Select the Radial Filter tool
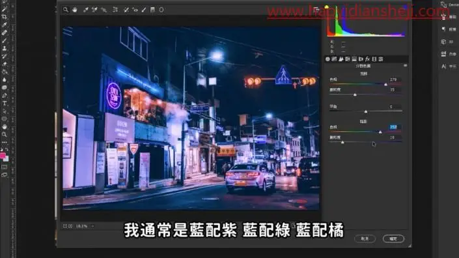 [x=161, y=10]
